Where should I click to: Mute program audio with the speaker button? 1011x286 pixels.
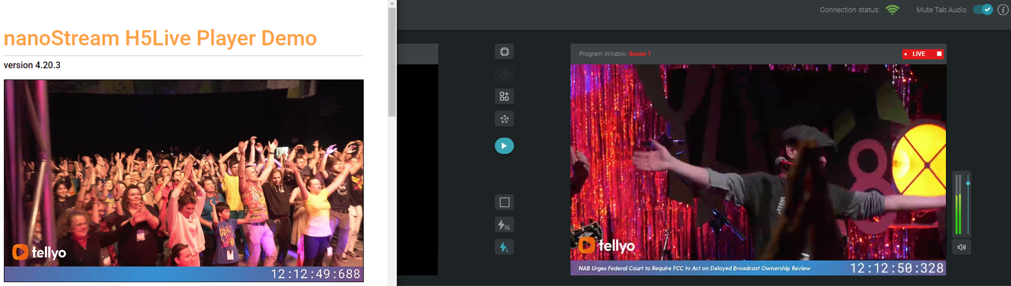pos(961,247)
